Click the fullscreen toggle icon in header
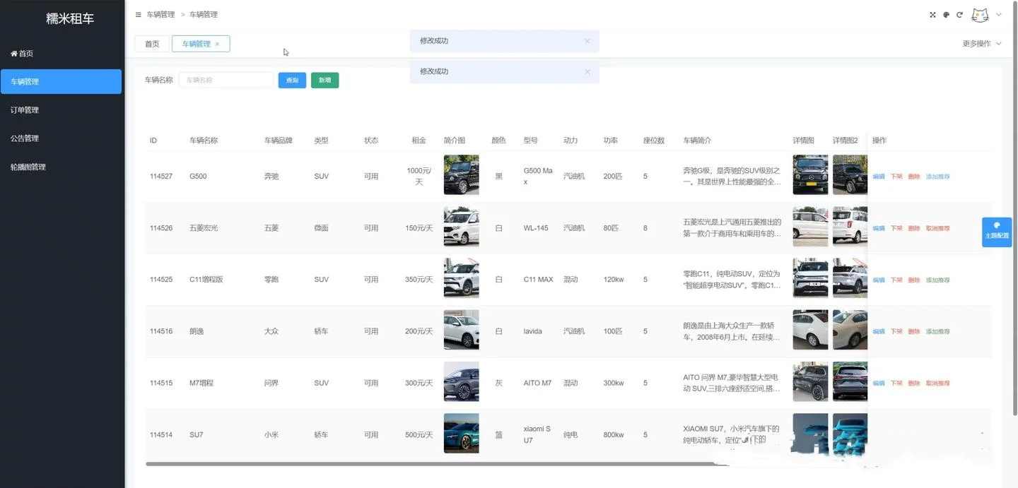 click(x=932, y=15)
